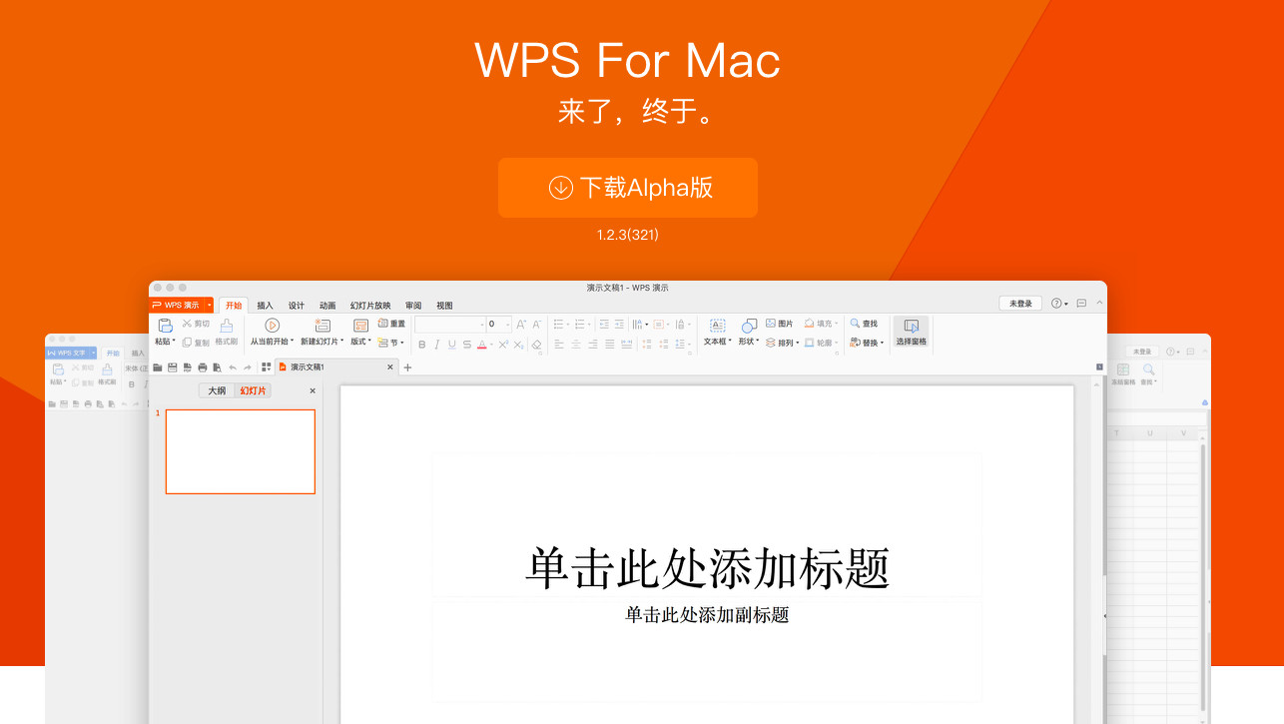The image size is (1284, 724).
Task: Align text right
Action: [x=593, y=345]
